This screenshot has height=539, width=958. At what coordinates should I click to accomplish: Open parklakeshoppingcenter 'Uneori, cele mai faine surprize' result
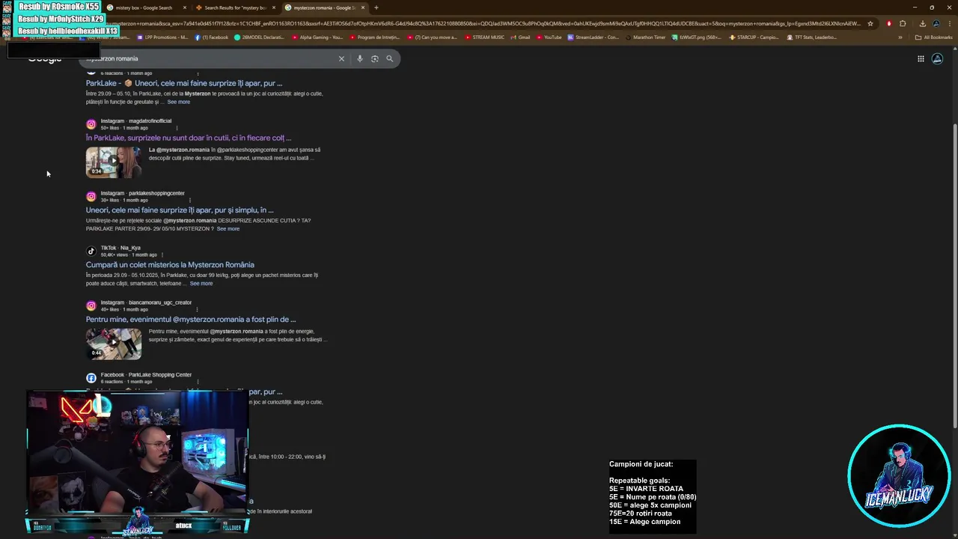[x=180, y=210]
